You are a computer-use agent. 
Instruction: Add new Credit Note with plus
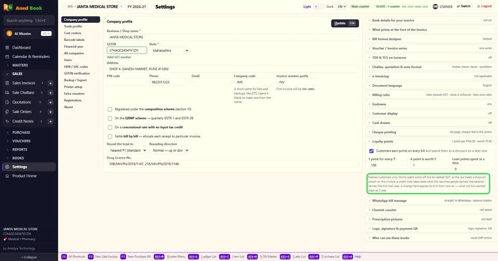pos(50,121)
